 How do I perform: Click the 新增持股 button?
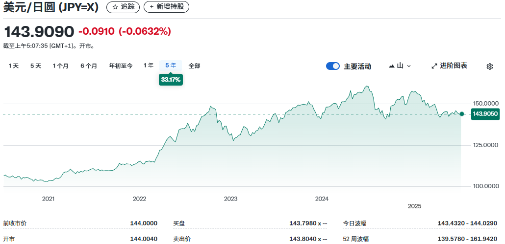166,7
